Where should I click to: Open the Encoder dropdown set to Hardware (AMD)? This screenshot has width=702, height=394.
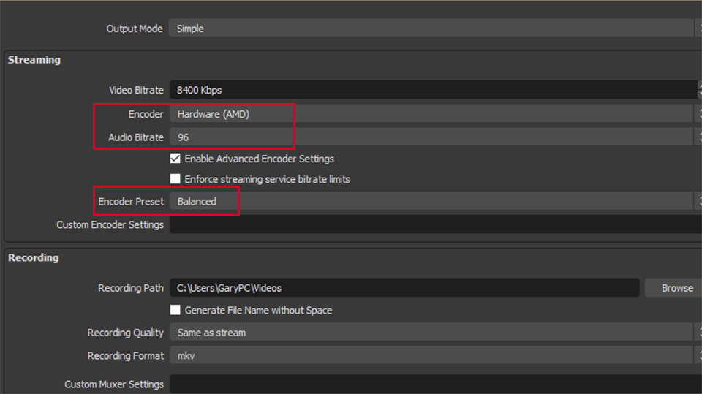[x=435, y=114]
